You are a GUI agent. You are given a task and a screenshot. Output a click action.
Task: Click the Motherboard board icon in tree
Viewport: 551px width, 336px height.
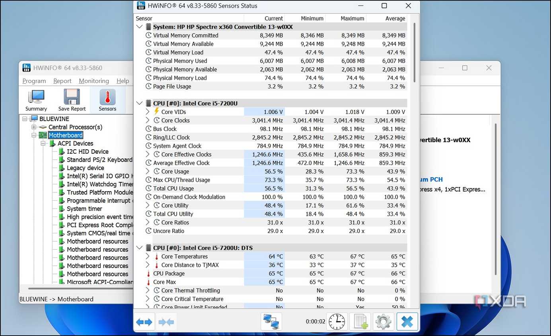tap(43, 135)
